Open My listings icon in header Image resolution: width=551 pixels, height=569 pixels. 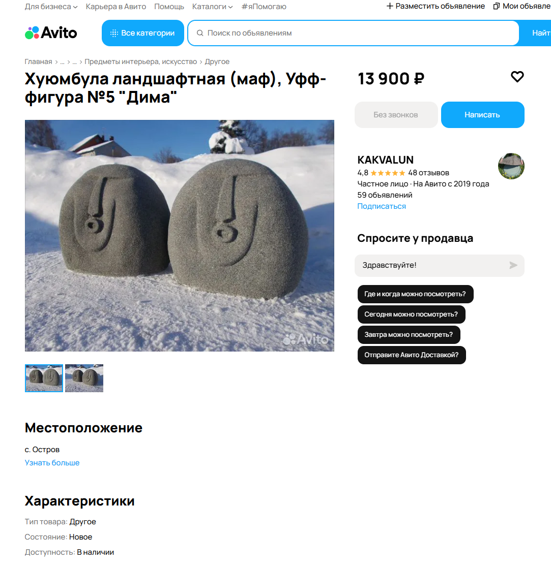pyautogui.click(x=496, y=6)
